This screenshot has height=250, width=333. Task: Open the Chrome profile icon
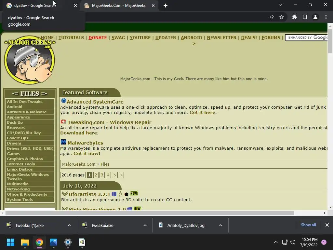pyautogui.click(x=315, y=17)
